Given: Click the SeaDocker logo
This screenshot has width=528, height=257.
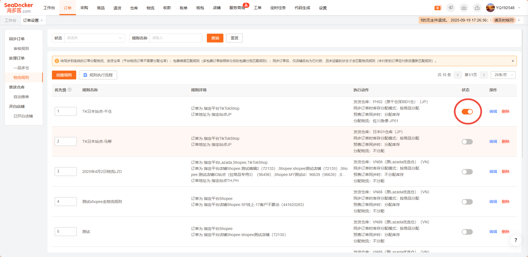Looking at the screenshot, I should pyautogui.click(x=19, y=8).
